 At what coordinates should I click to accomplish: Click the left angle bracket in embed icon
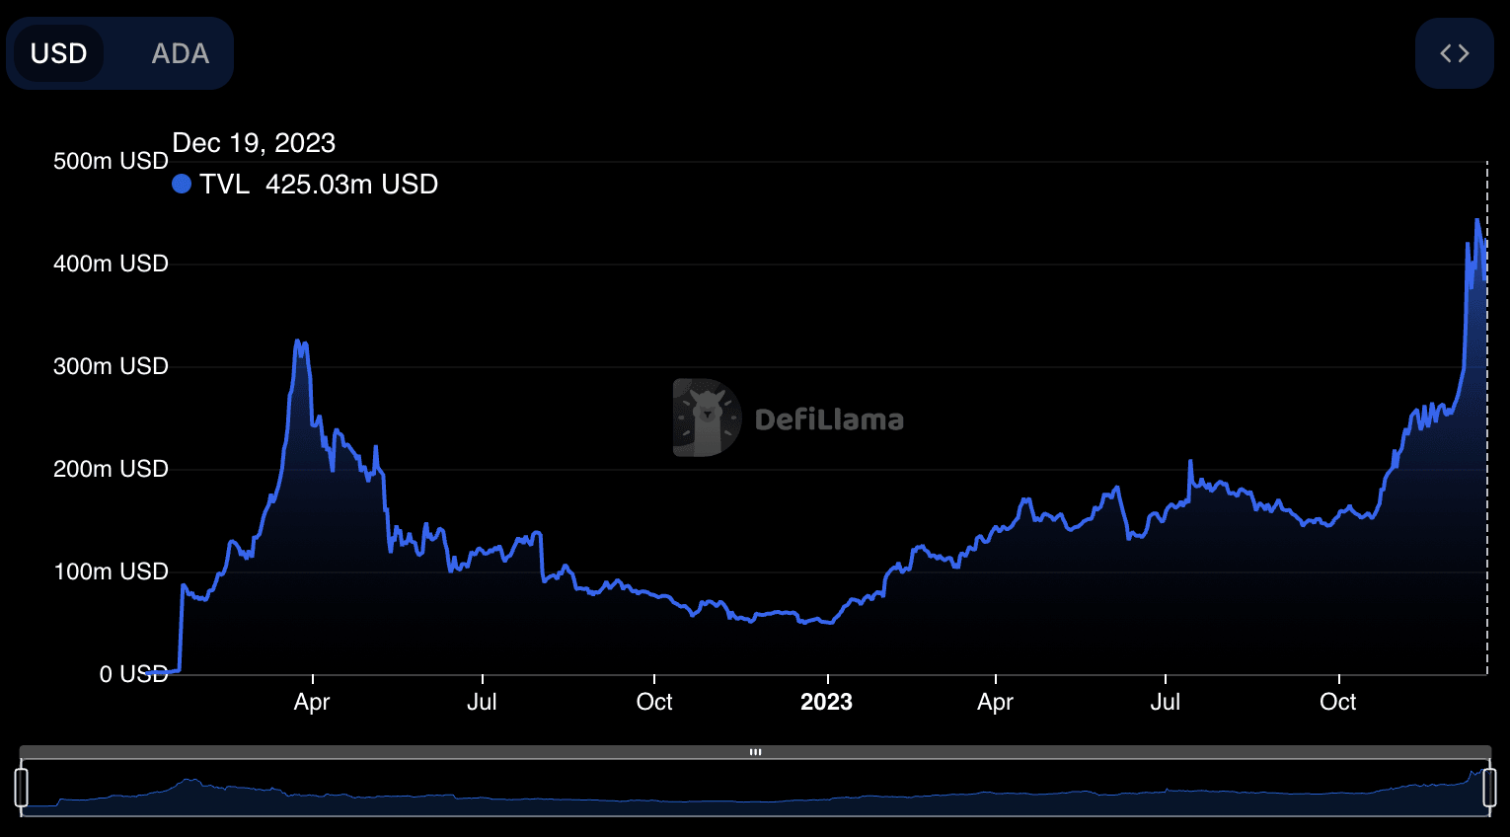tap(1446, 53)
